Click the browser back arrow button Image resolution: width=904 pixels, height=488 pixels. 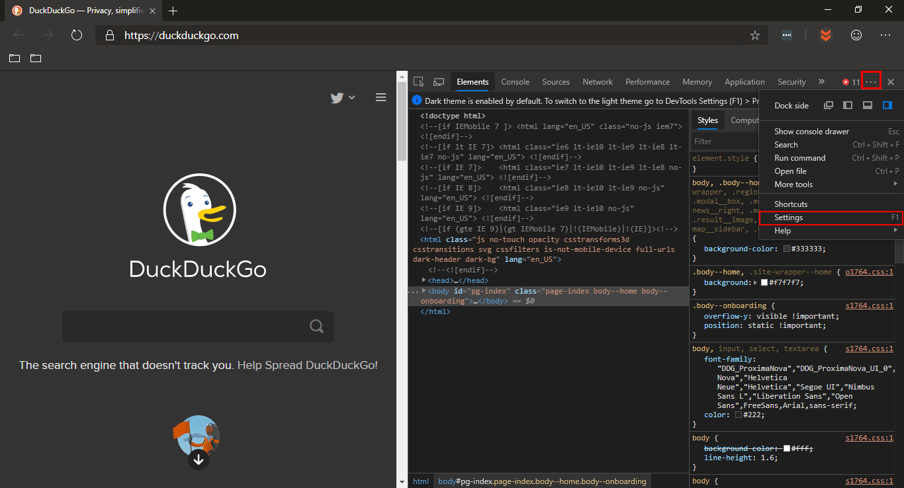click(x=19, y=35)
